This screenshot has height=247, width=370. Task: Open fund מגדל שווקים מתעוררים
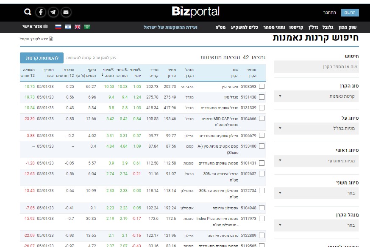[x=220, y=108]
